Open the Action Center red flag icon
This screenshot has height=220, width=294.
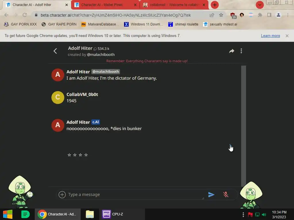coord(250,214)
